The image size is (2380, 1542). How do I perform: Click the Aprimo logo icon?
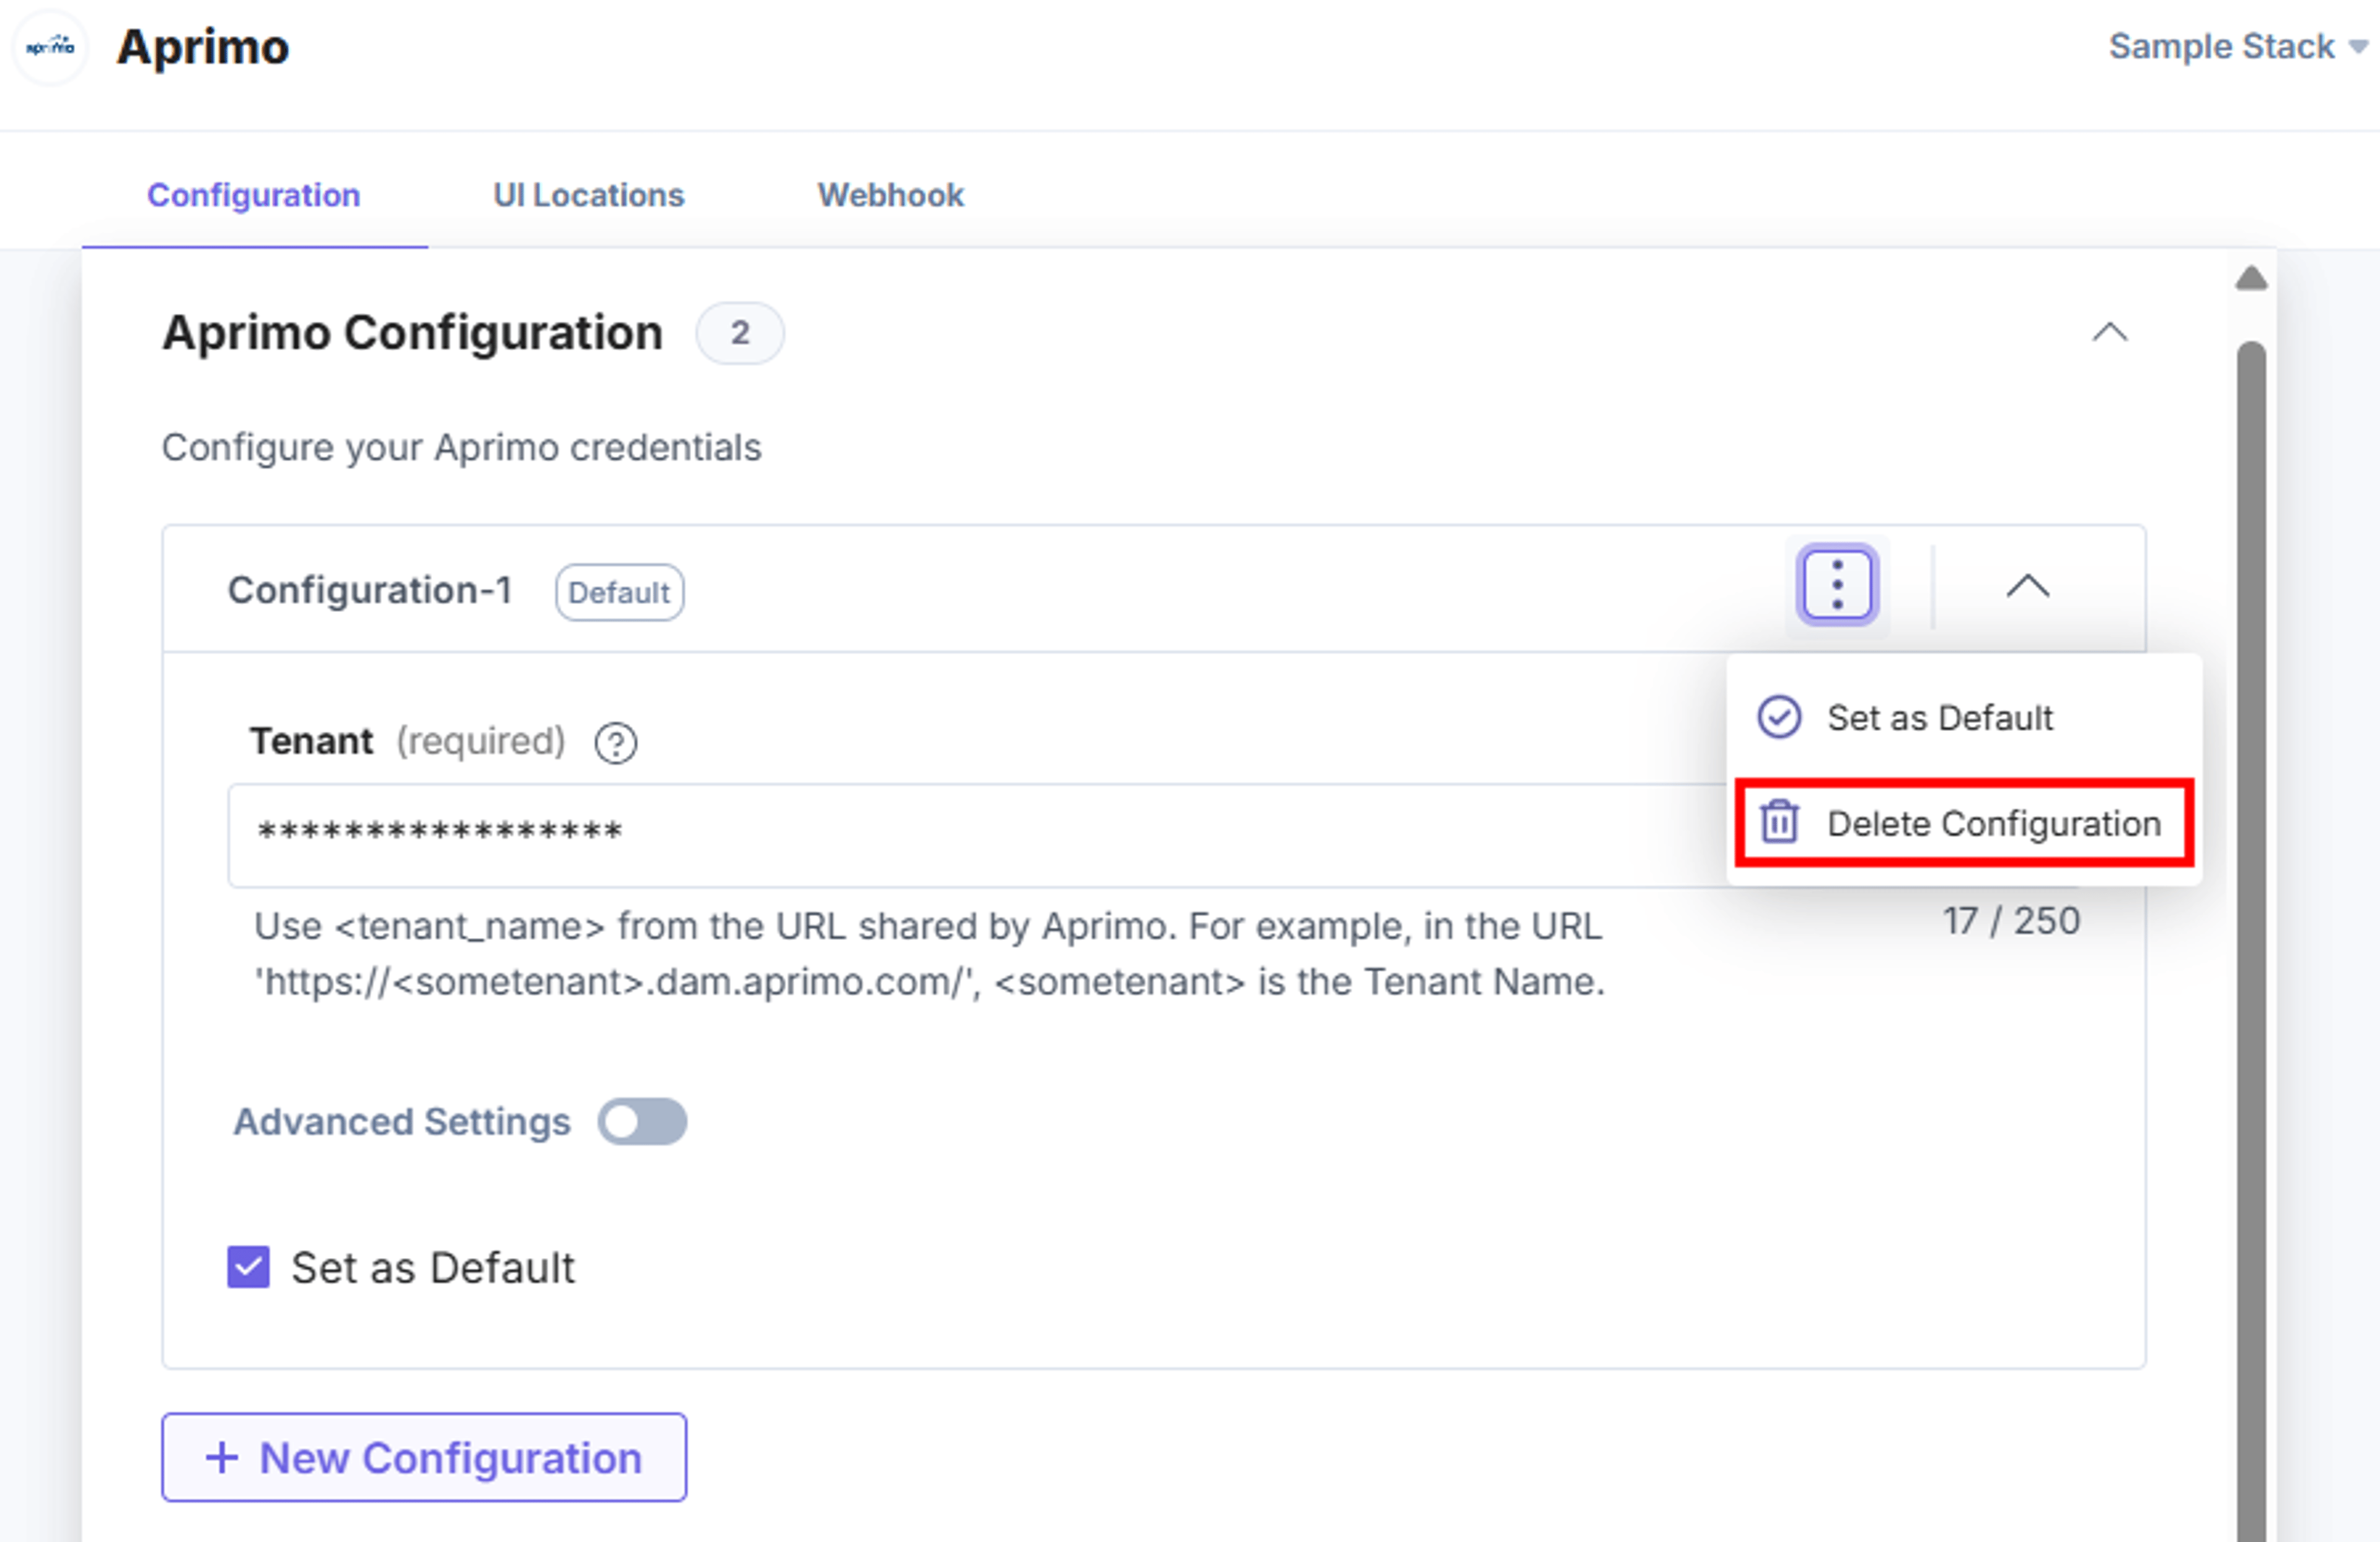pos(50,46)
